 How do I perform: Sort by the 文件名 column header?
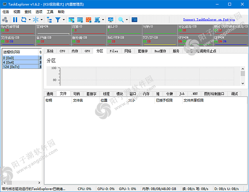click(86, 100)
